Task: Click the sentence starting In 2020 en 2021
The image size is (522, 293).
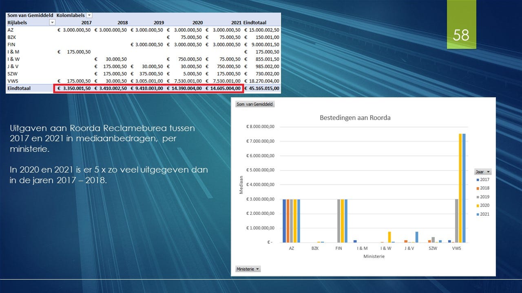Action: coord(109,175)
